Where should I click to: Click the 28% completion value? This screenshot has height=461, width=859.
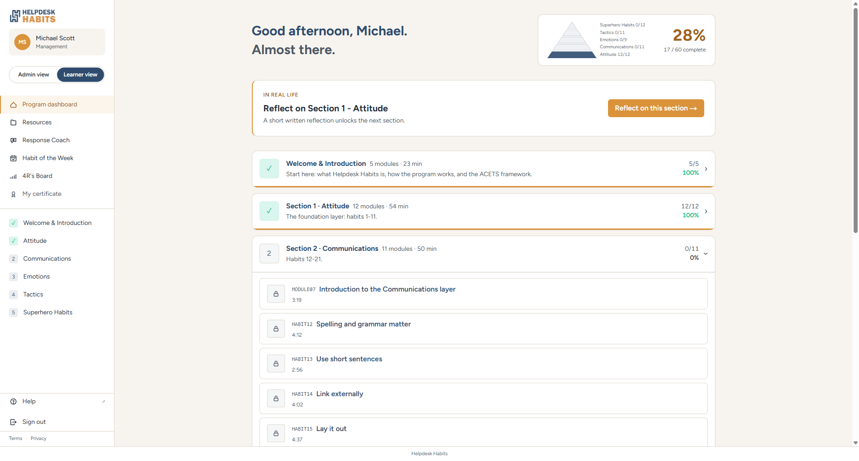[689, 35]
